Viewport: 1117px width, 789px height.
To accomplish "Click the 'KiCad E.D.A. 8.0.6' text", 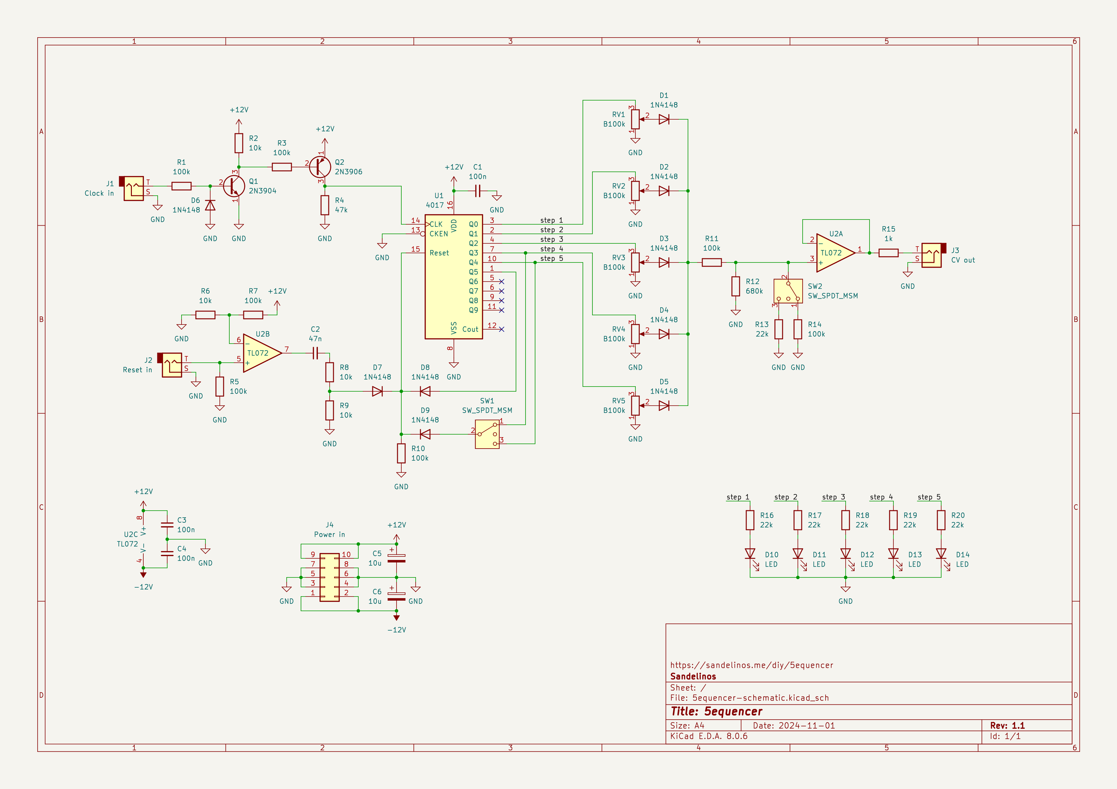I will pos(709,736).
